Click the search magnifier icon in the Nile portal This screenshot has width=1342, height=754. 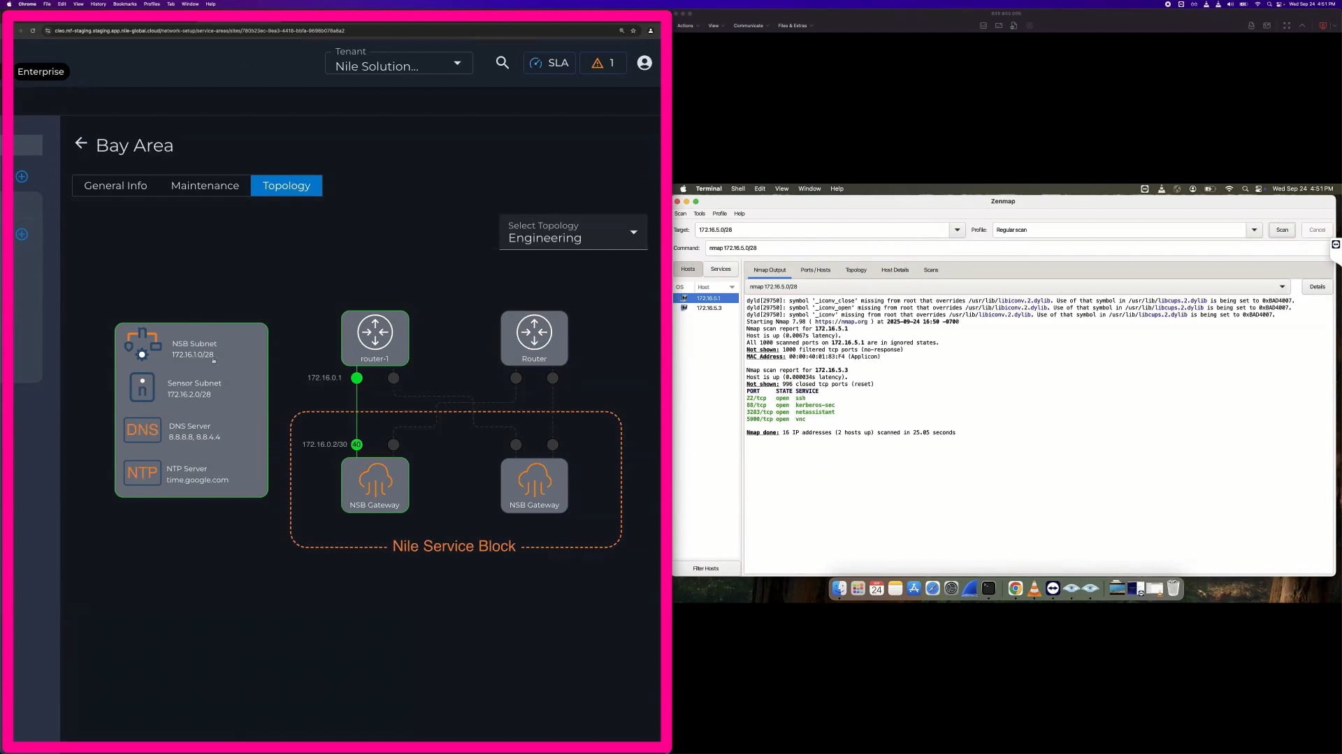point(503,63)
